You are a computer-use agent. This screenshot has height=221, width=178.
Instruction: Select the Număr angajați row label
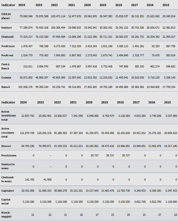pyautogui.click(x=6, y=214)
